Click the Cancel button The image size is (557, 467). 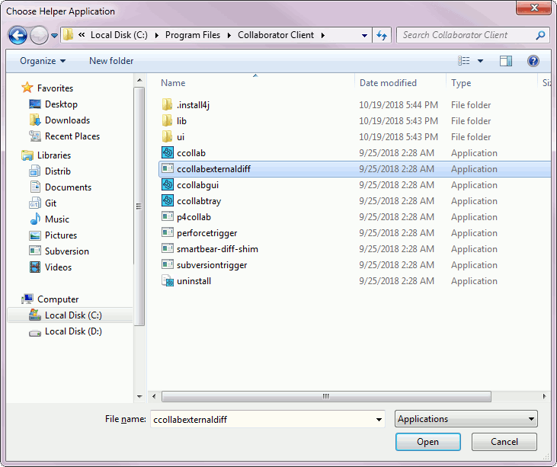pyautogui.click(x=504, y=442)
